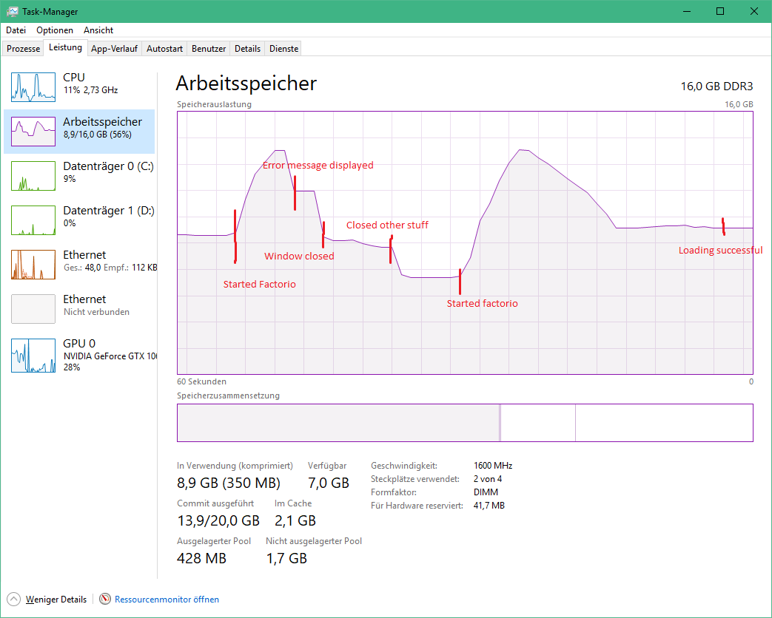Open the Datei menu
The width and height of the screenshot is (772, 618).
[16, 30]
